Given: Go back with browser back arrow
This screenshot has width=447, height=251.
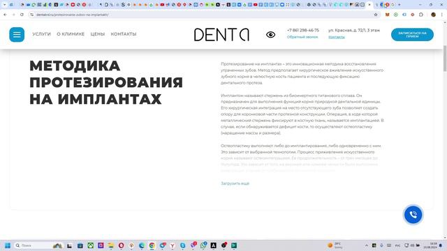Looking at the screenshot, I should [x=5, y=15].
